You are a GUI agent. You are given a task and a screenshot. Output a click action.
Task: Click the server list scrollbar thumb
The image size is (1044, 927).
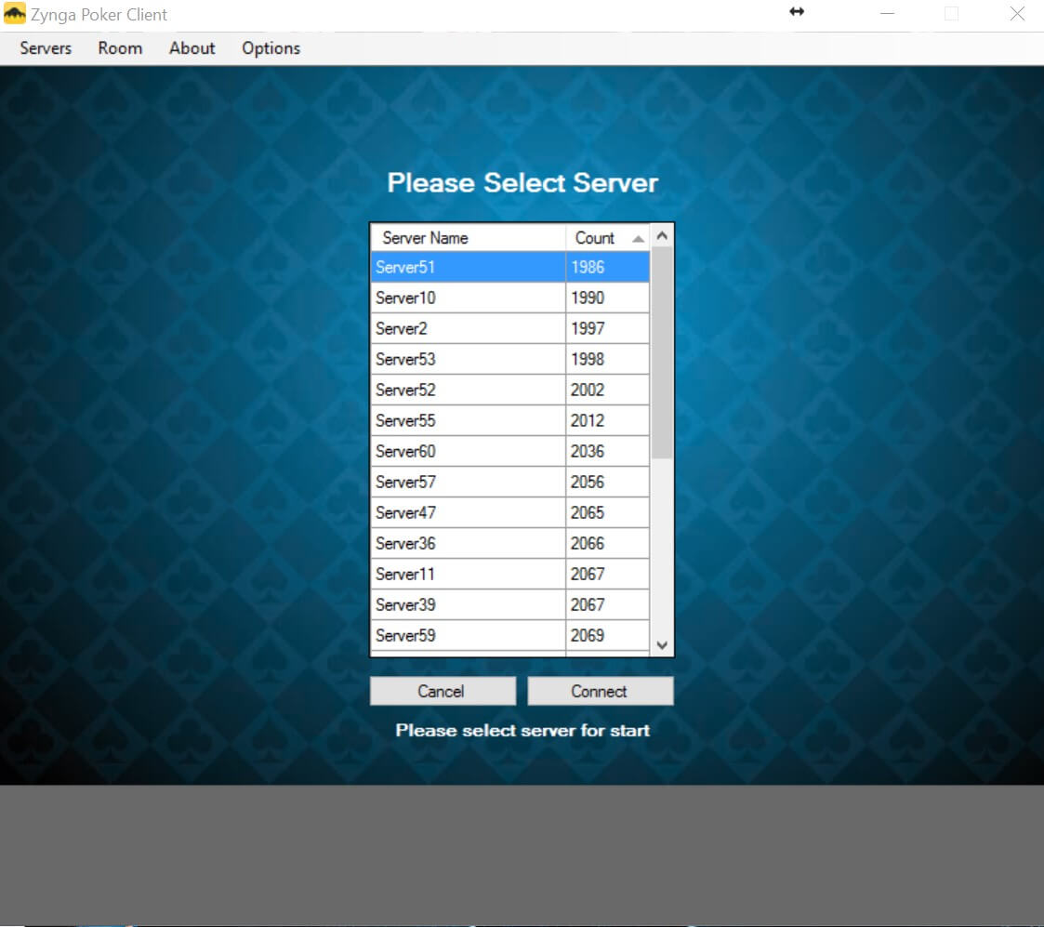662,353
